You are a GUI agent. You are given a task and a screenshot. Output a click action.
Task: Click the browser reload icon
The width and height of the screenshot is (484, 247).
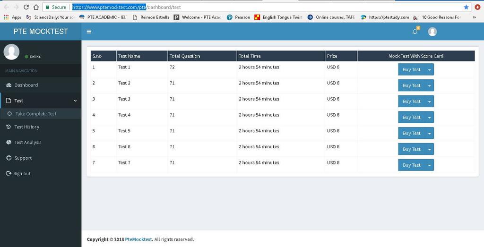pyautogui.click(x=26, y=7)
